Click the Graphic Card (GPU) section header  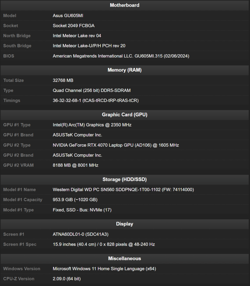(x=124, y=115)
